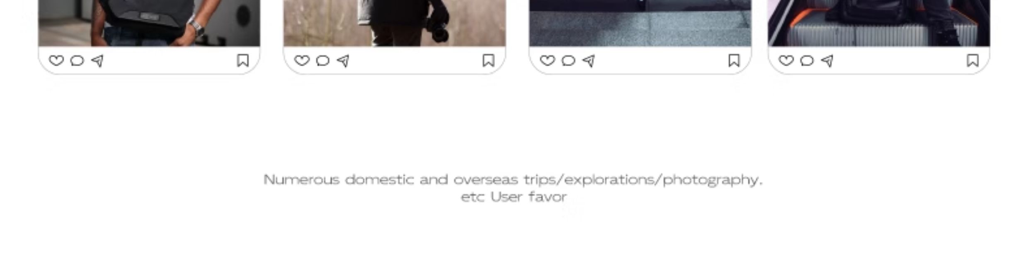The image size is (1028, 263).
Task: Like the third post with heart icon
Action: [x=547, y=61]
